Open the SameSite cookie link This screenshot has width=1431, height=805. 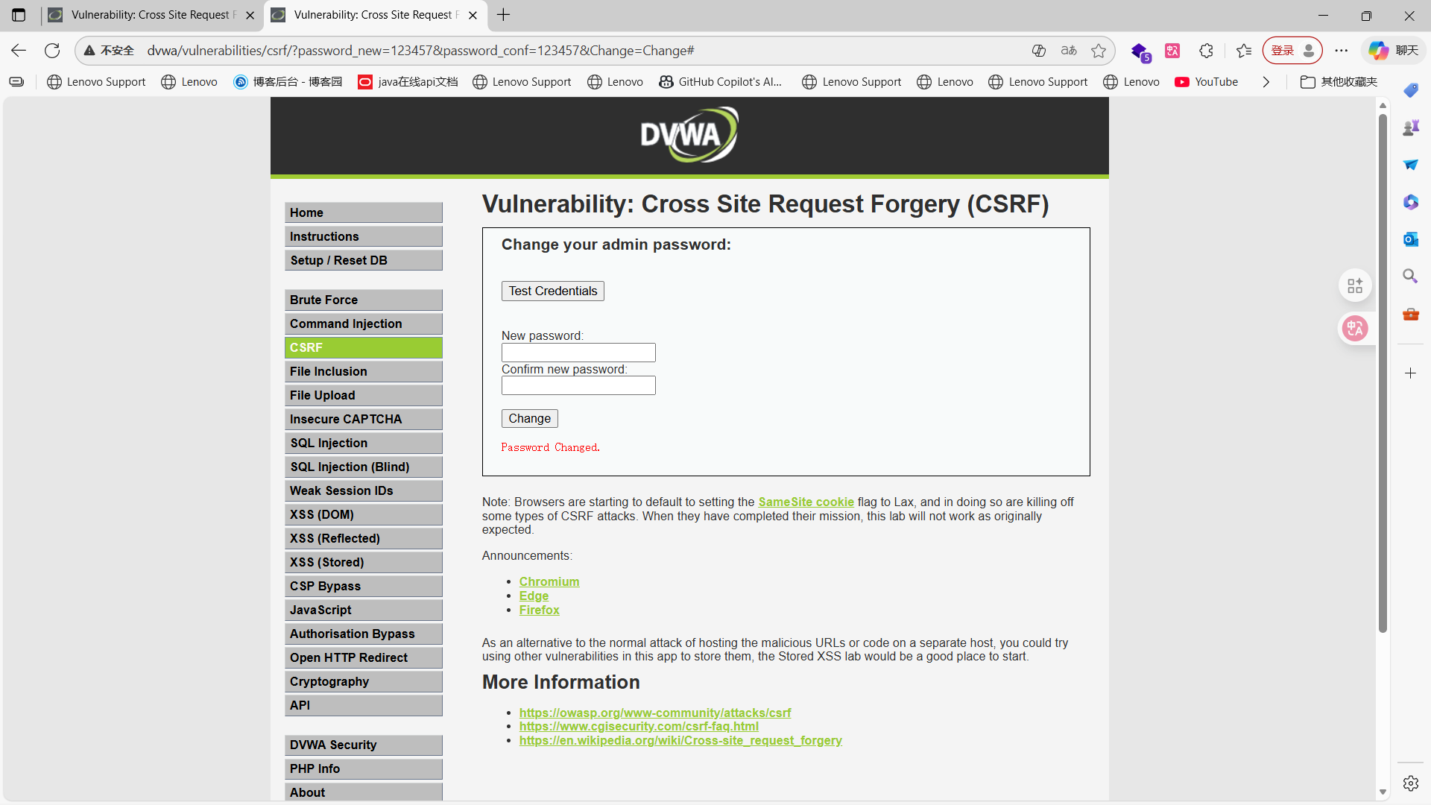806,502
